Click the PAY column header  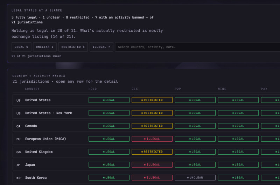click(x=264, y=89)
